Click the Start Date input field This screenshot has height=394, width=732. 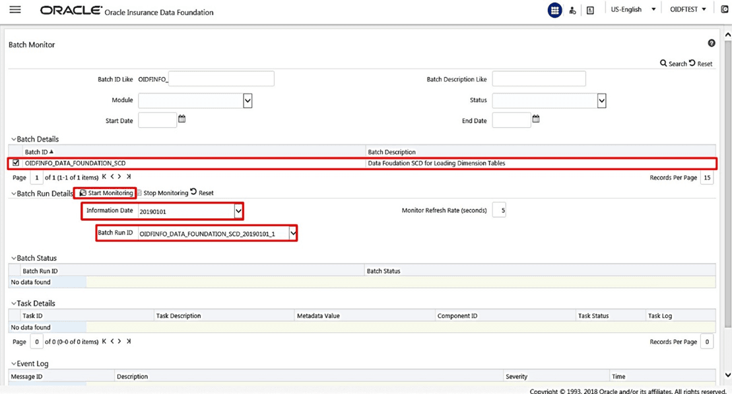[x=157, y=120]
